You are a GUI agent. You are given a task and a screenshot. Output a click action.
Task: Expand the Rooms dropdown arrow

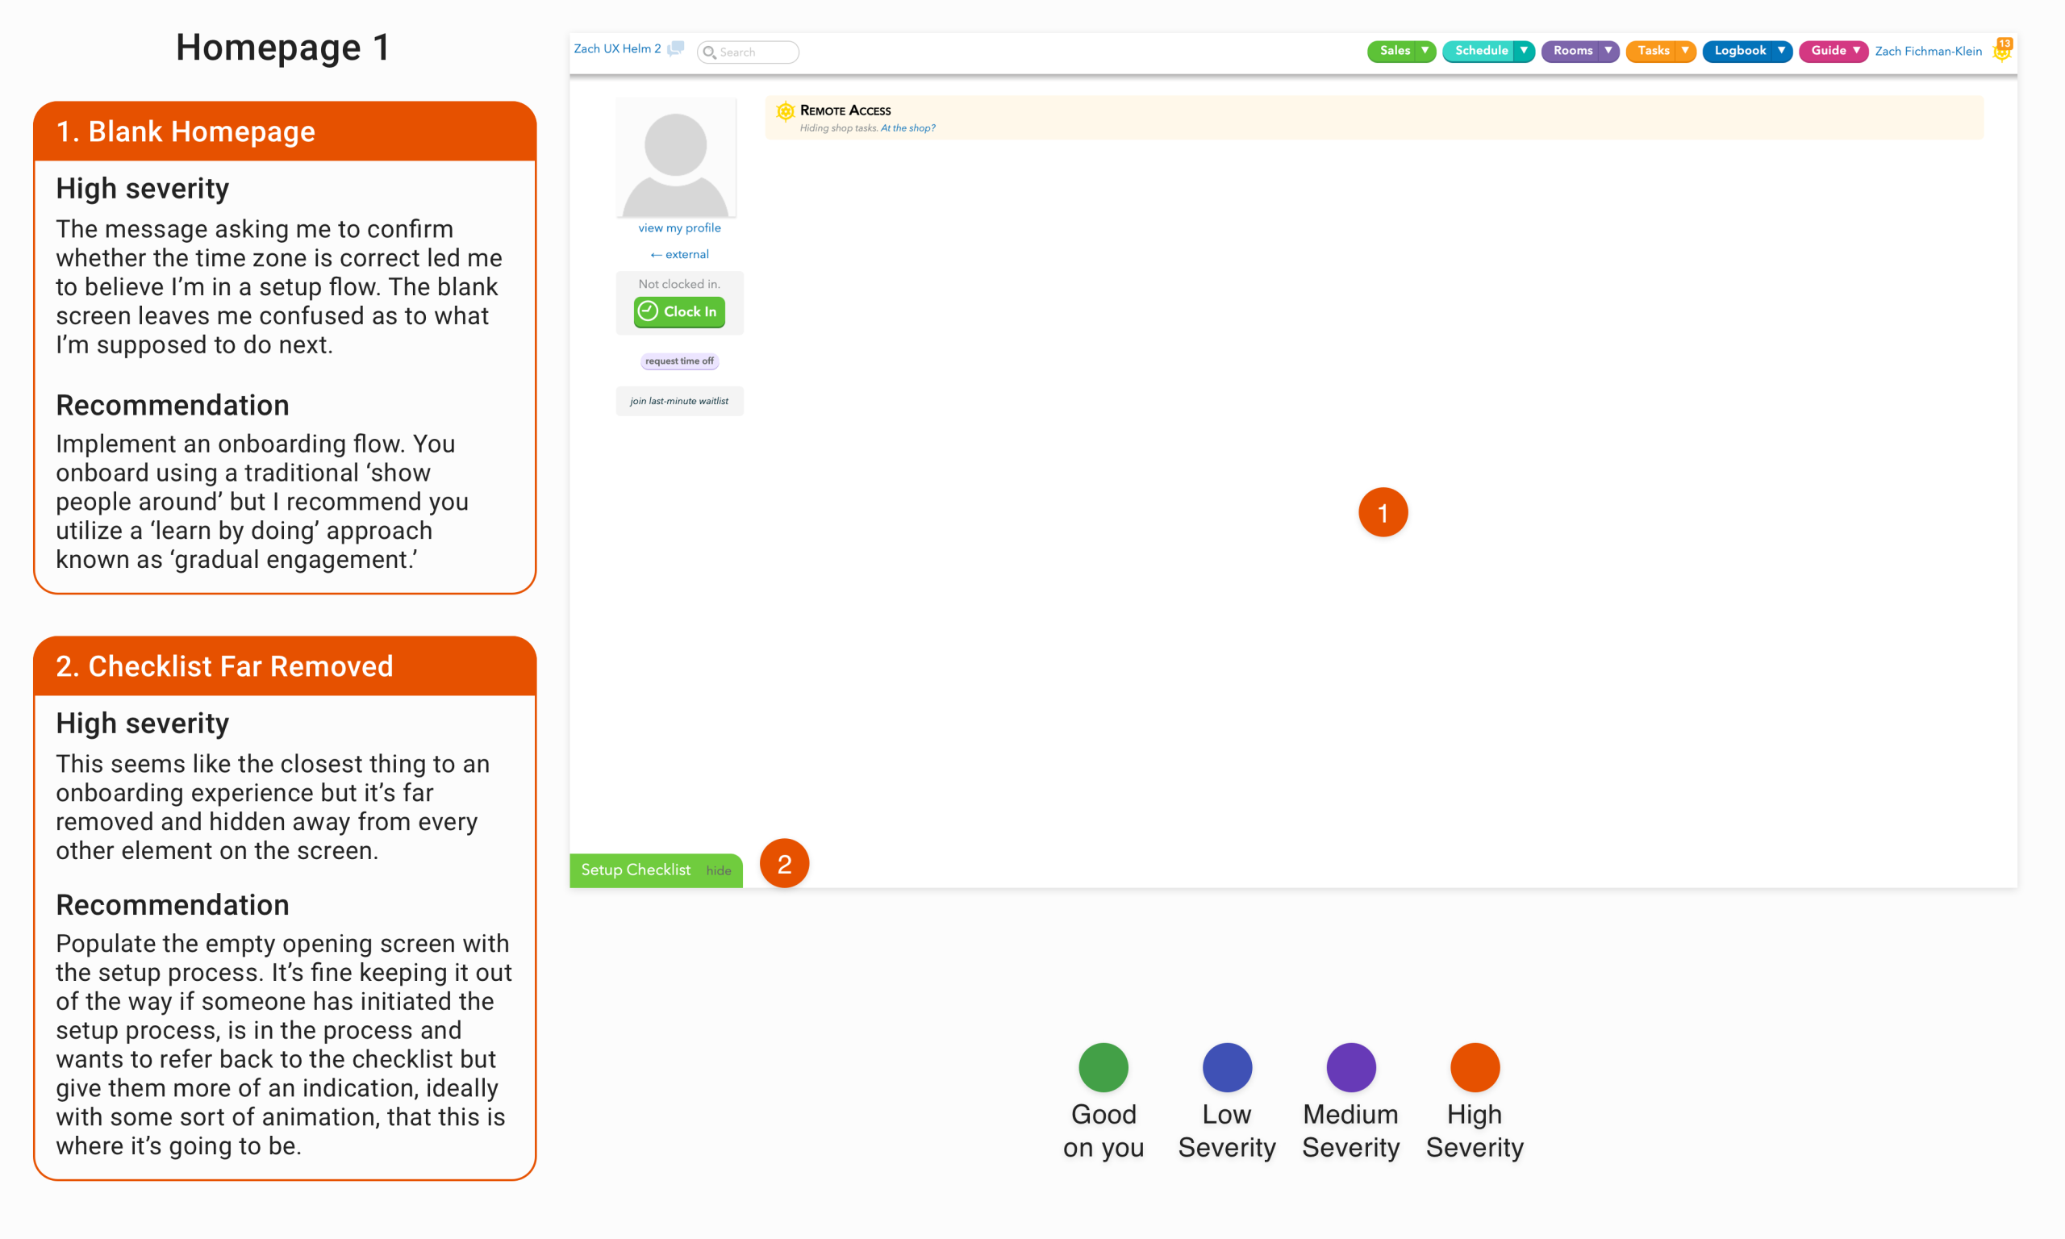(x=1608, y=51)
